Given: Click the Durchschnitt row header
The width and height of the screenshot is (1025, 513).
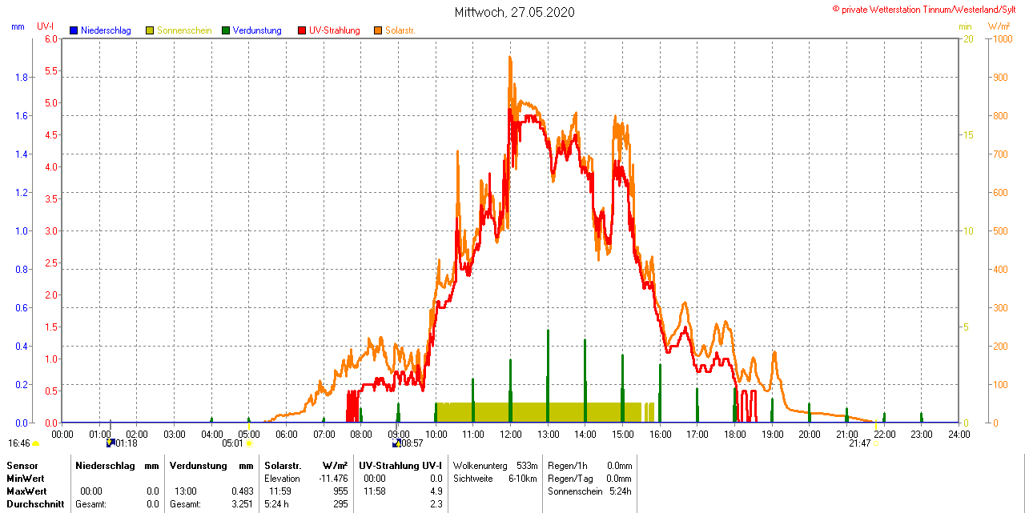Looking at the screenshot, I should tap(34, 504).
